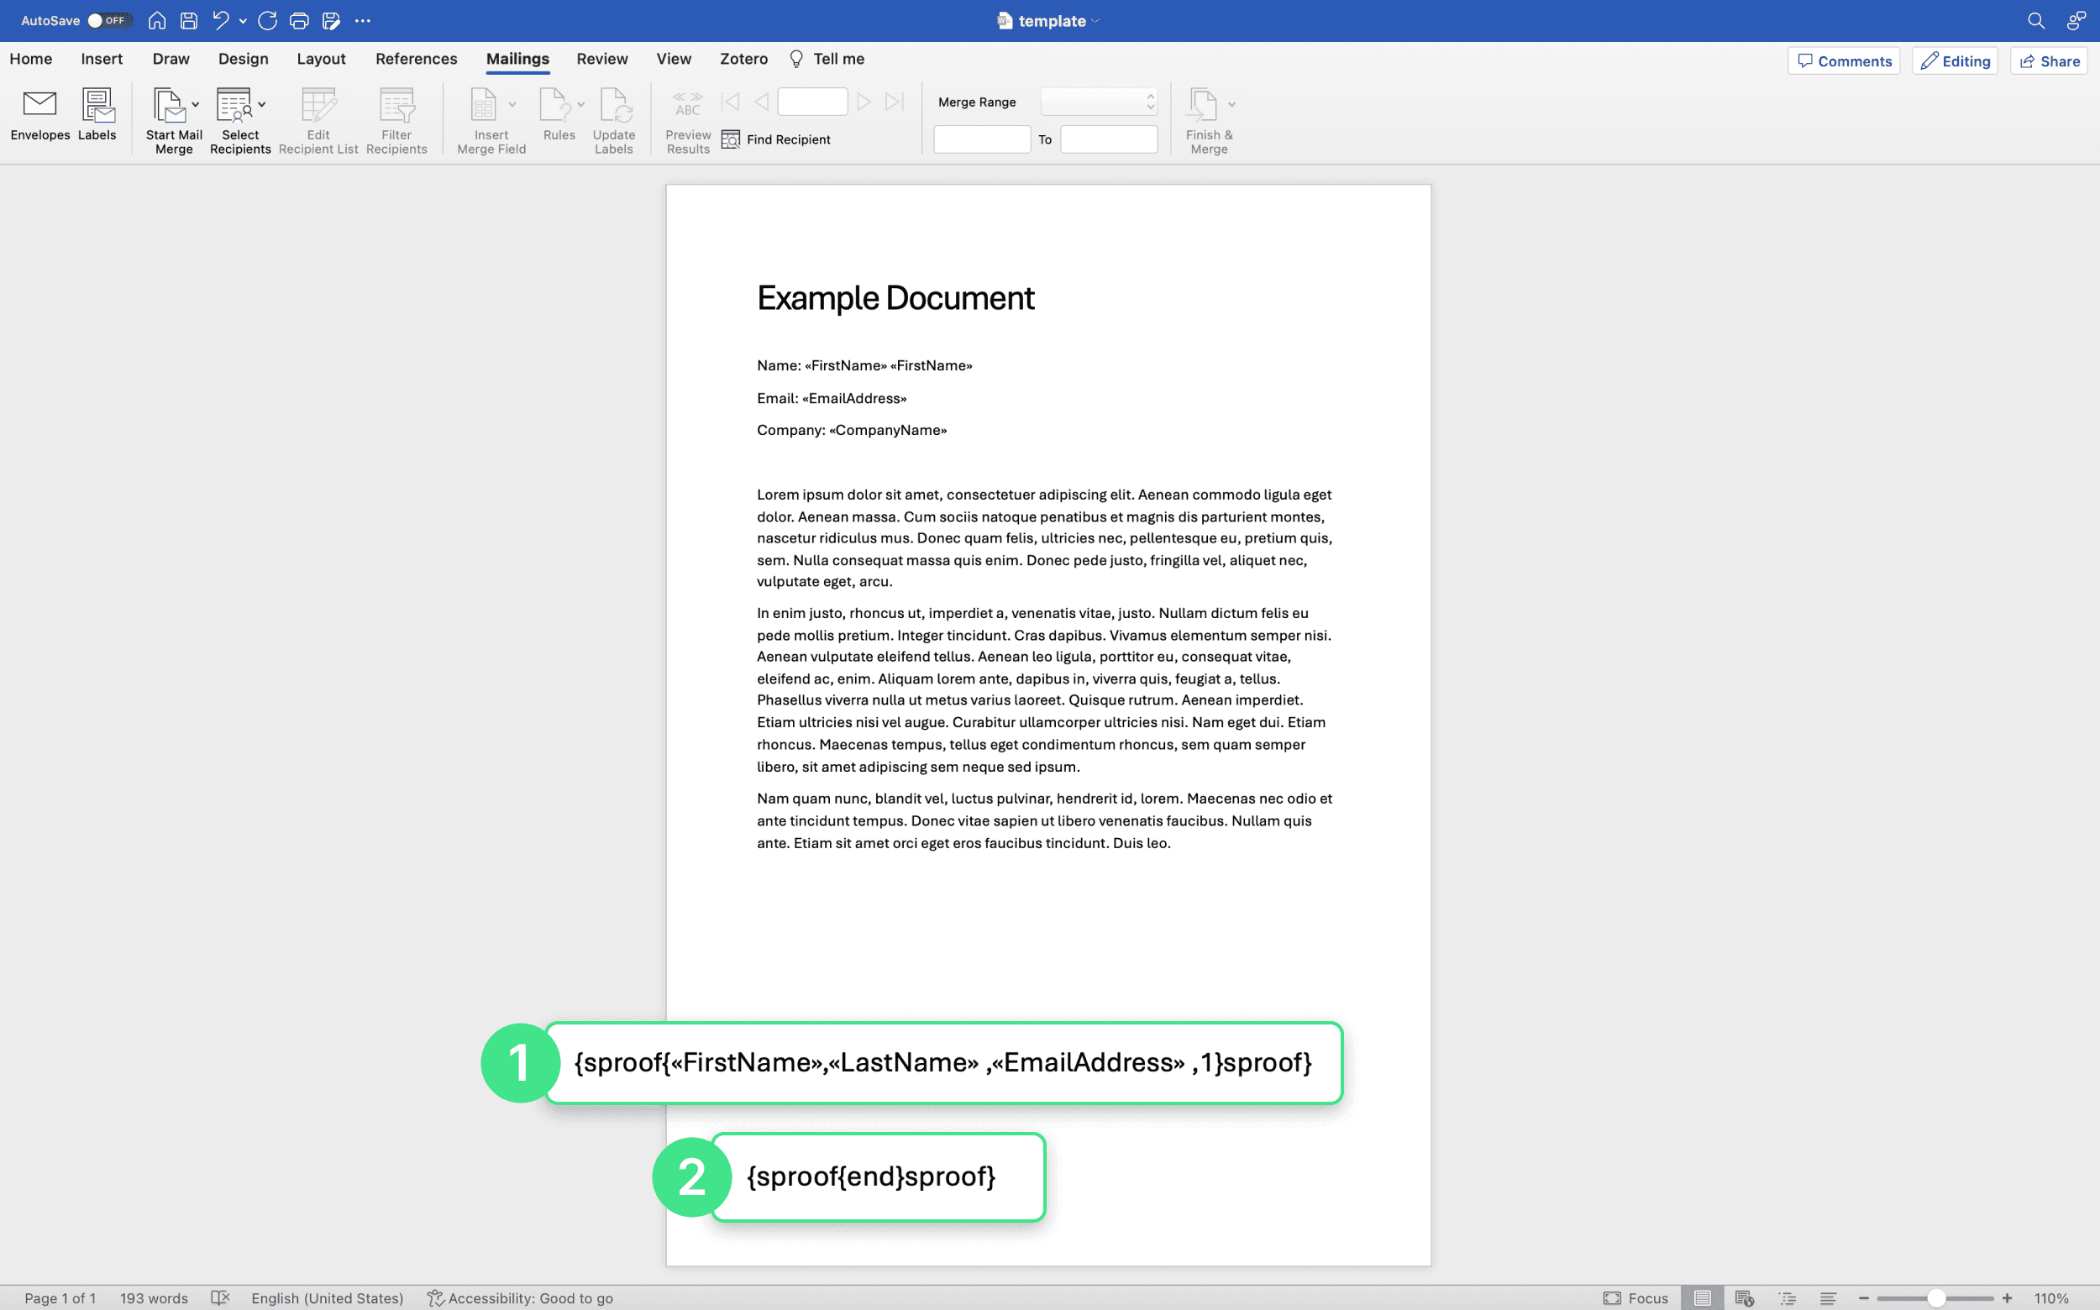Open the share people icon in title bar
The height and width of the screenshot is (1310, 2100).
2076,20
